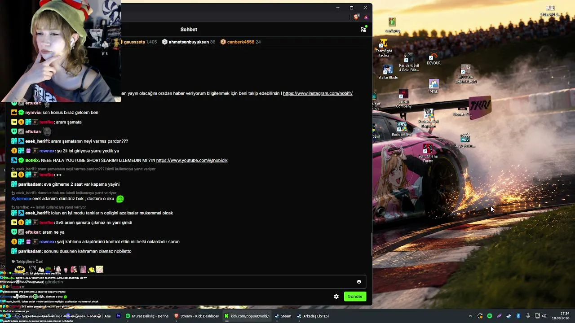
Task: Open Teamfight Tactics desktop shortcut
Action: (384, 48)
